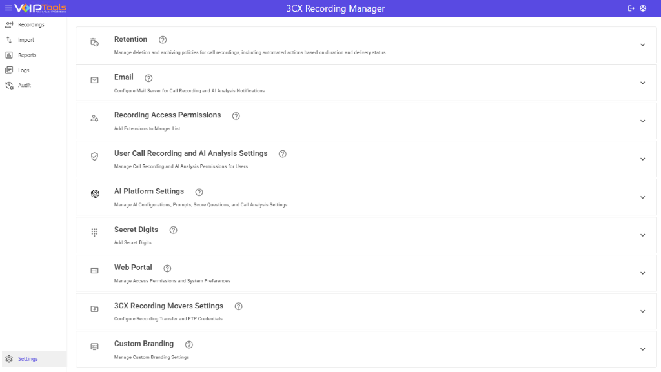Click the Recording Access Permissions user icon
661x372 pixels.
click(94, 118)
